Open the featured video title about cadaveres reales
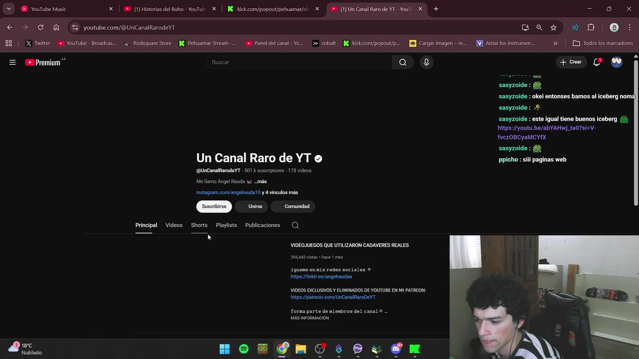The width and height of the screenshot is (639, 359). (x=349, y=245)
